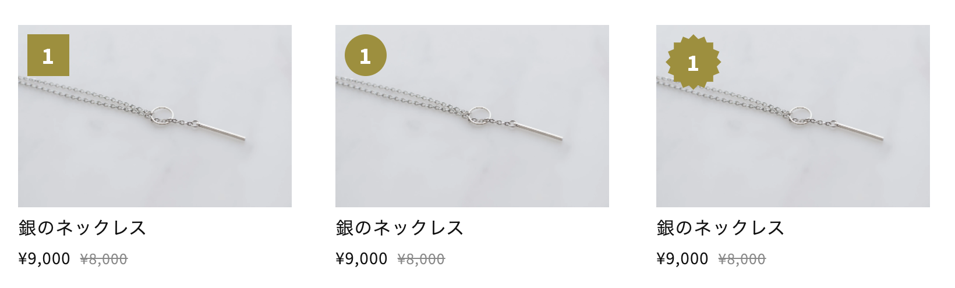Image resolution: width=955 pixels, height=288 pixels.
Task: Click the silver ring in starburst-badge photo
Action: click(x=800, y=116)
